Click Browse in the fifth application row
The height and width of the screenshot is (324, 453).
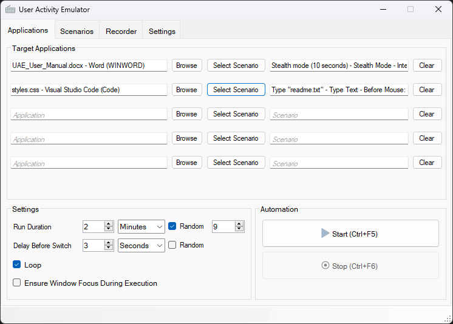pyautogui.click(x=186, y=163)
